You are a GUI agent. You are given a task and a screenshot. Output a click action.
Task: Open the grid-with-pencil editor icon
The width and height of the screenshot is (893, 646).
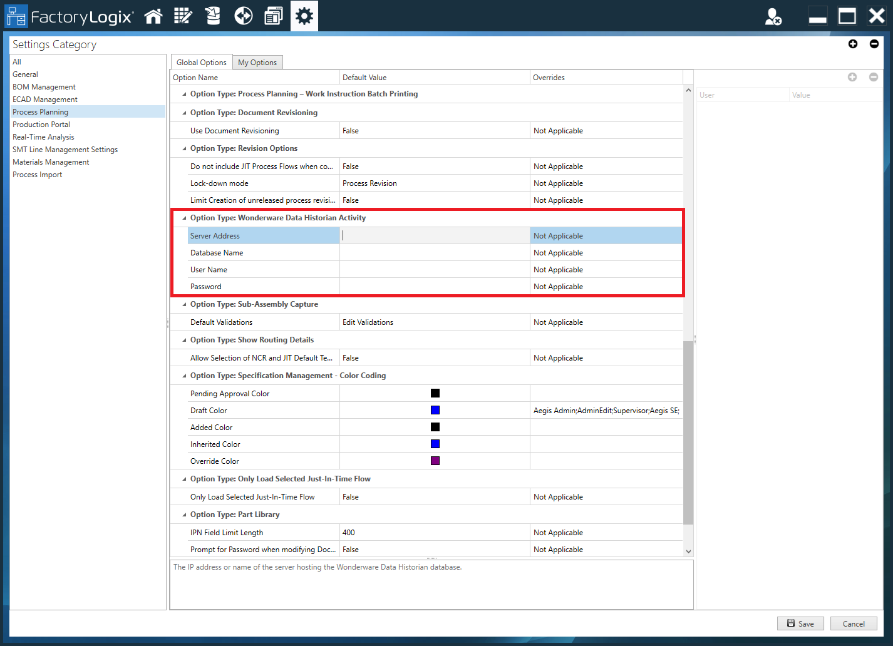(183, 16)
